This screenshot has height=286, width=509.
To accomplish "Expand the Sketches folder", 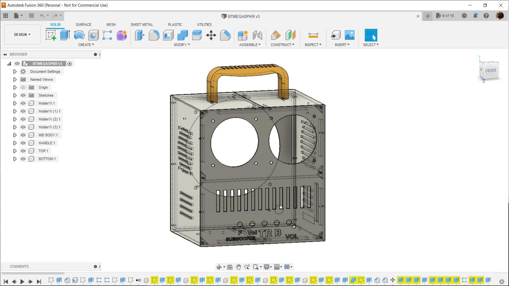I will click(x=15, y=95).
